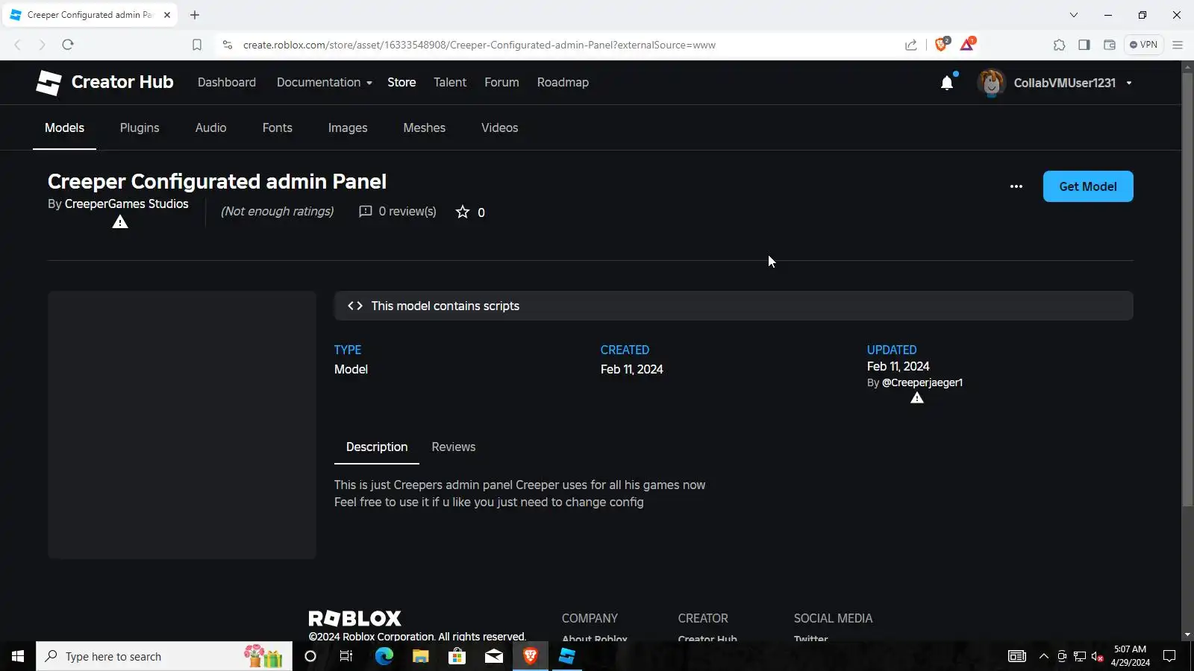Image resolution: width=1194 pixels, height=671 pixels.
Task: Open the Videos tab
Action: coord(500,128)
